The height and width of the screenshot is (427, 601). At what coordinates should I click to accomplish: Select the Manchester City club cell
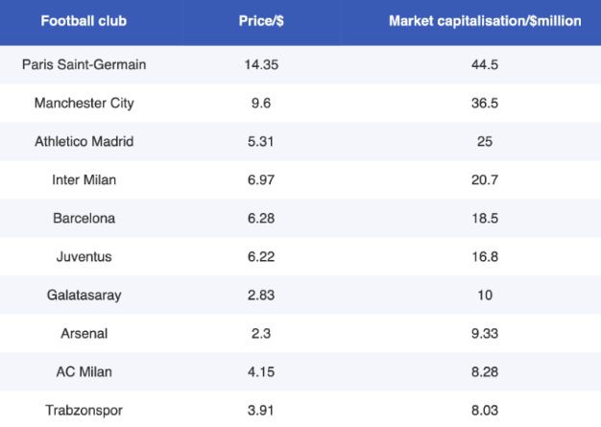coord(84,103)
